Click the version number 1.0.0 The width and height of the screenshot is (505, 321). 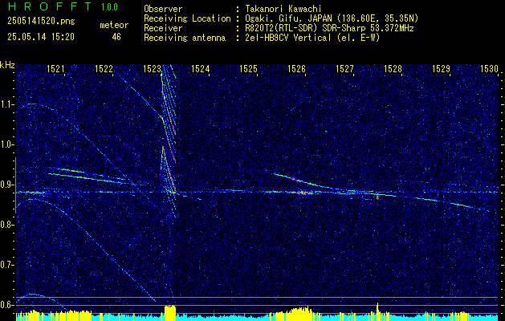coord(109,7)
